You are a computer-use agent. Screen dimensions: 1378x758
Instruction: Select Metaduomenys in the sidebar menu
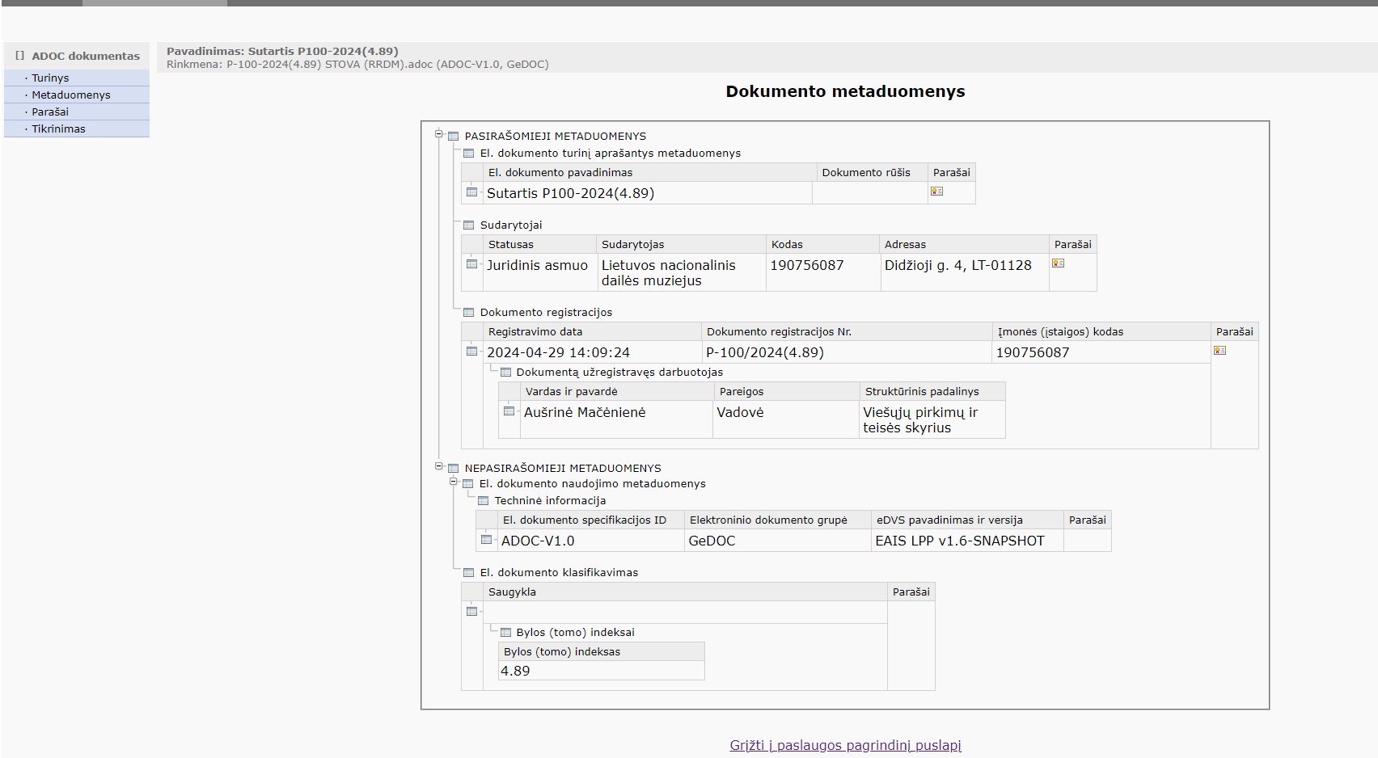pyautogui.click(x=70, y=95)
